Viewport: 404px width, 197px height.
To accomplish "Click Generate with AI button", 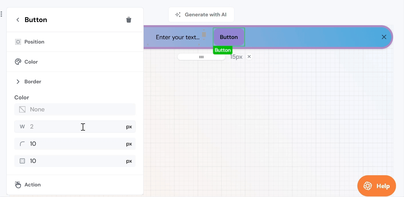I will pyautogui.click(x=201, y=15).
